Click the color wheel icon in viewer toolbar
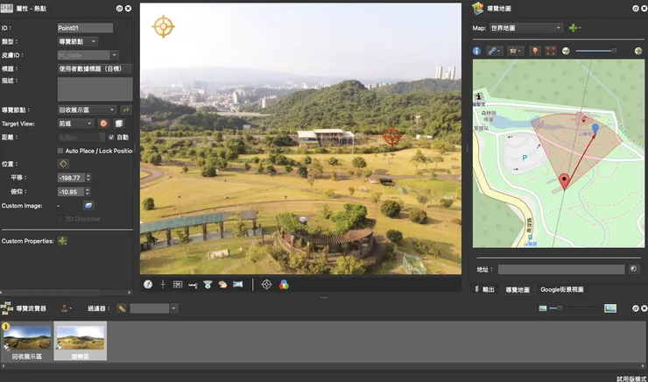648x382 pixels. coord(284,285)
